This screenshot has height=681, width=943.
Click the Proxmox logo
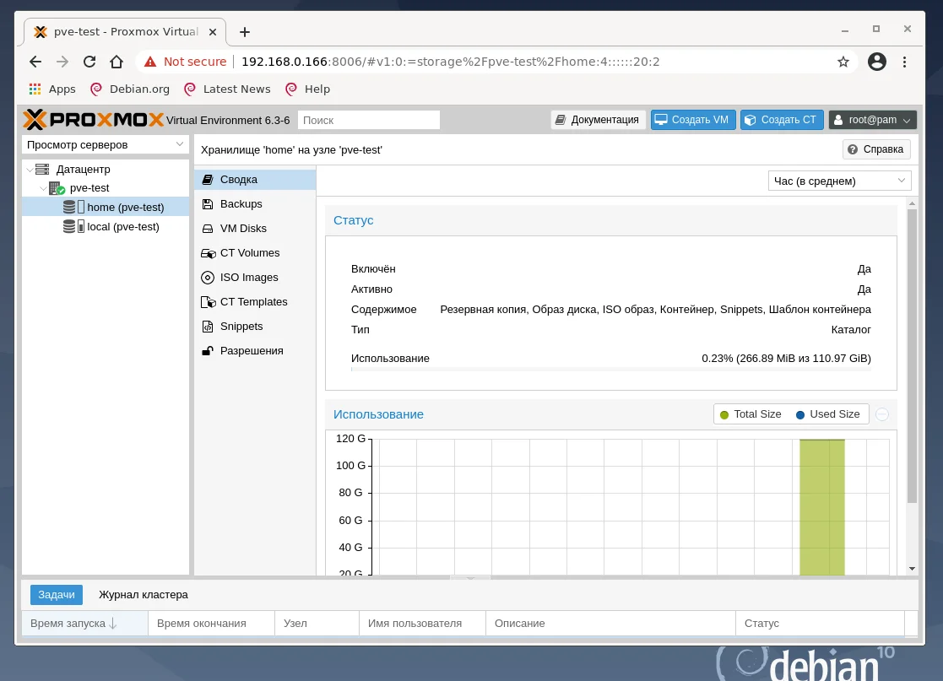(x=93, y=120)
